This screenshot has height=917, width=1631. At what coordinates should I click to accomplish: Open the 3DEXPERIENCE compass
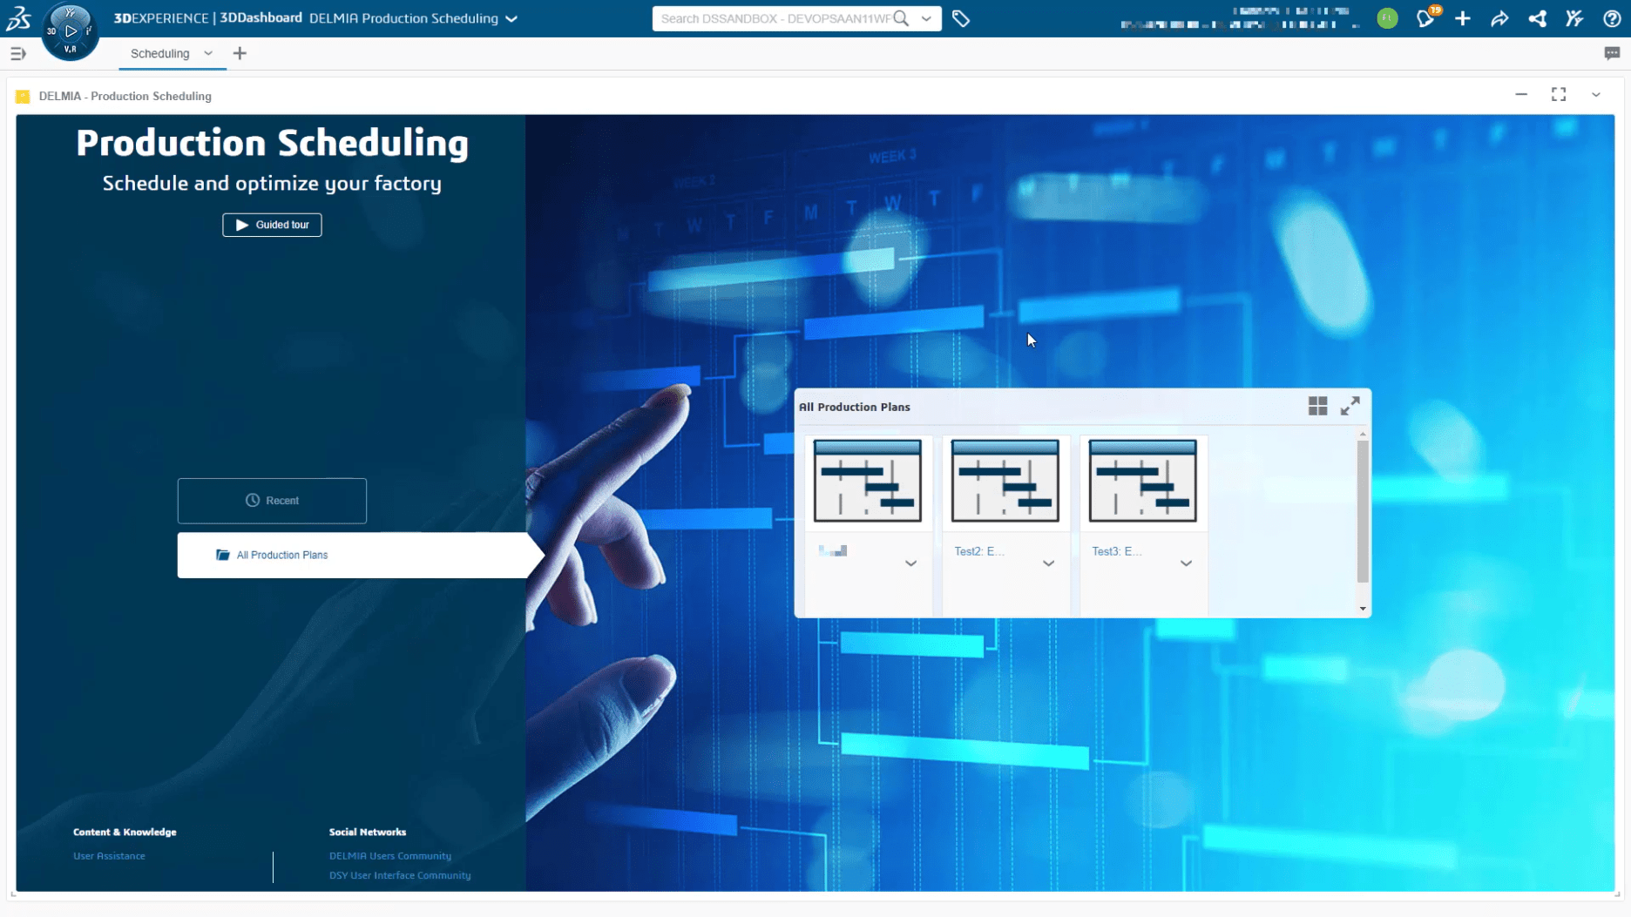[x=71, y=31]
